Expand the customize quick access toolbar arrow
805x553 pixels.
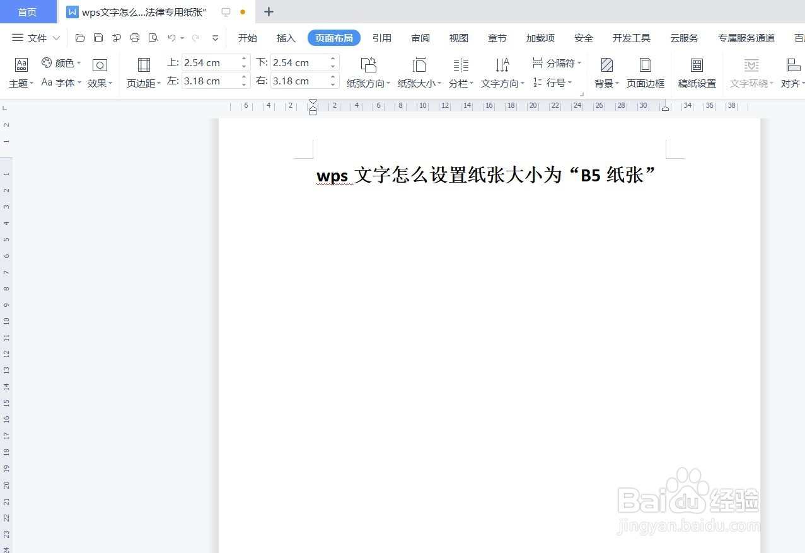pos(216,38)
